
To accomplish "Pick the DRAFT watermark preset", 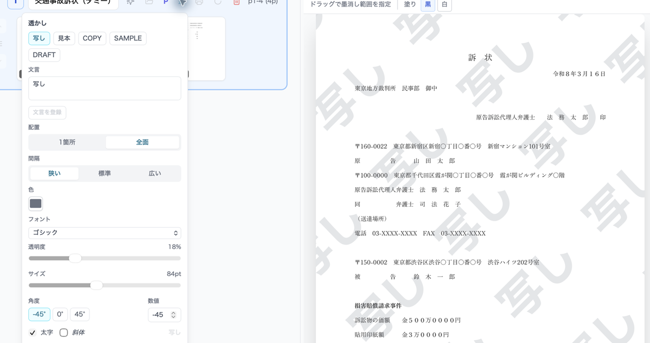I will point(44,55).
